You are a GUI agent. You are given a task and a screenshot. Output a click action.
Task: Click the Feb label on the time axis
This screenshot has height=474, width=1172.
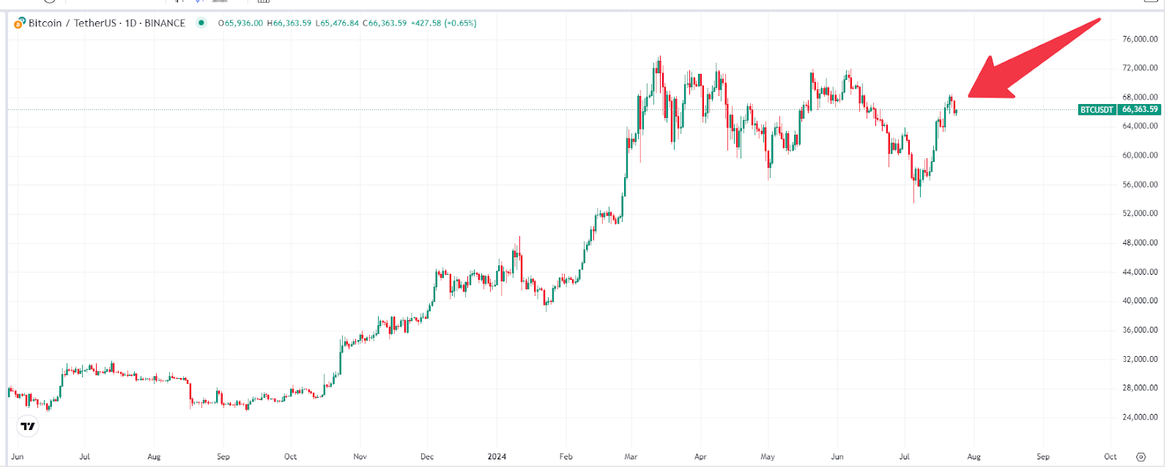pos(565,456)
